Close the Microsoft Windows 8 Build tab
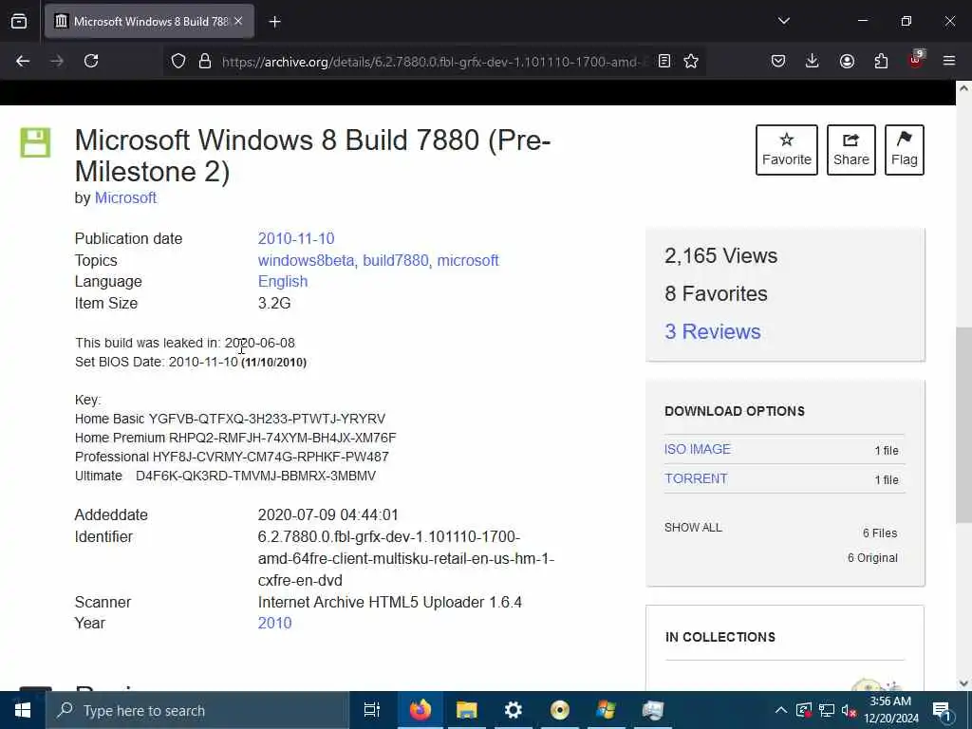Image resolution: width=972 pixels, height=729 pixels. [x=238, y=21]
